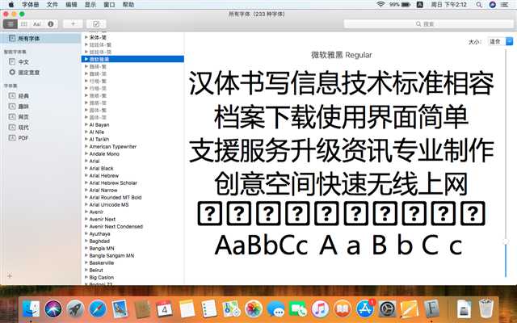Expand the Al Bayan font family
Image resolution: width=517 pixels, height=323 pixels.
[86, 124]
